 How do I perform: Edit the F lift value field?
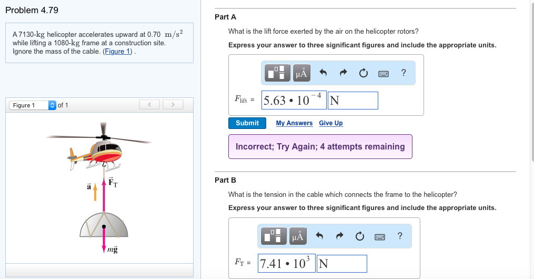pos(294,100)
